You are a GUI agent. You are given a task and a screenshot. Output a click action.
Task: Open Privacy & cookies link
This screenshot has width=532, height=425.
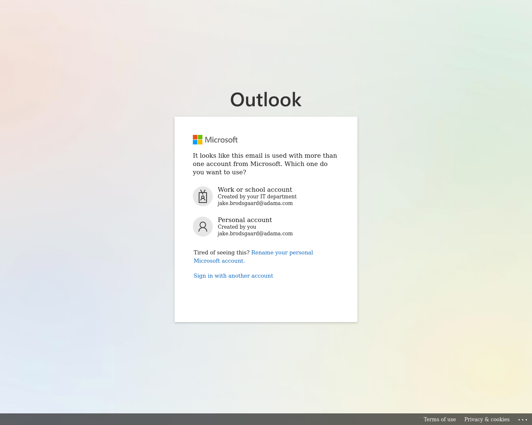(487, 420)
